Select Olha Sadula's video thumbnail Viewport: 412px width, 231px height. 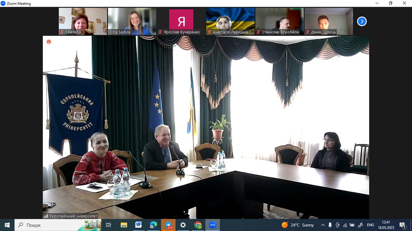tap(132, 21)
